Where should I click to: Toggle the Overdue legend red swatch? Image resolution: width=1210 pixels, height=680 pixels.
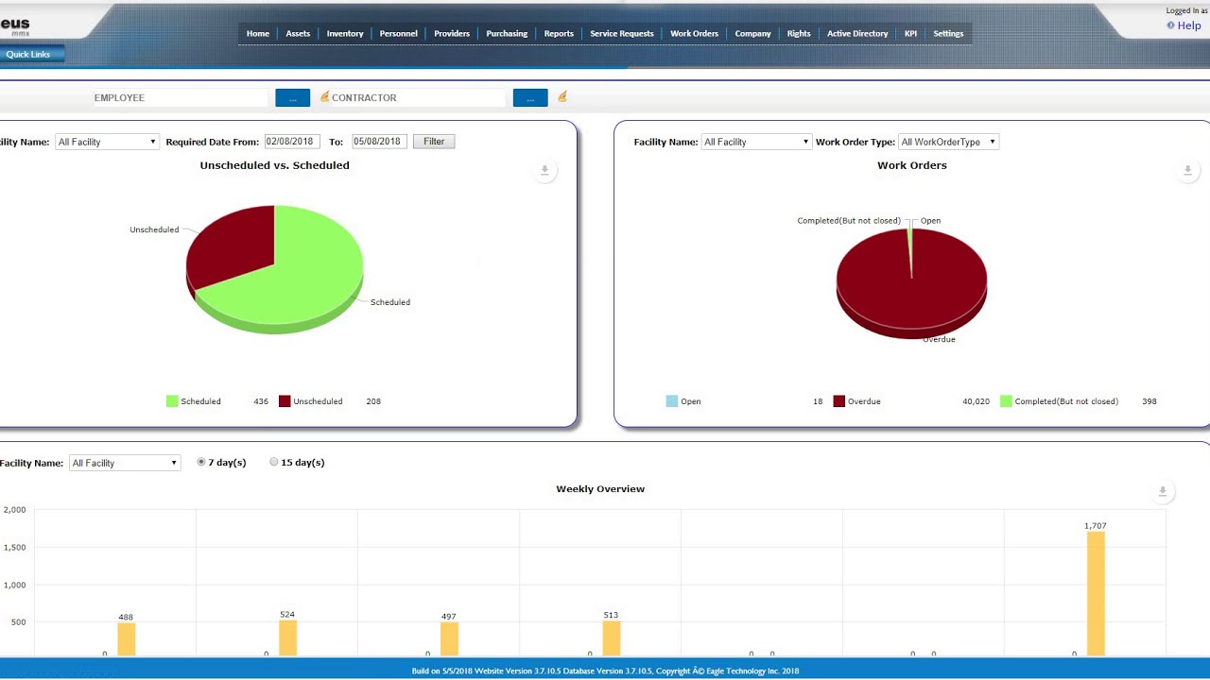pyautogui.click(x=838, y=401)
